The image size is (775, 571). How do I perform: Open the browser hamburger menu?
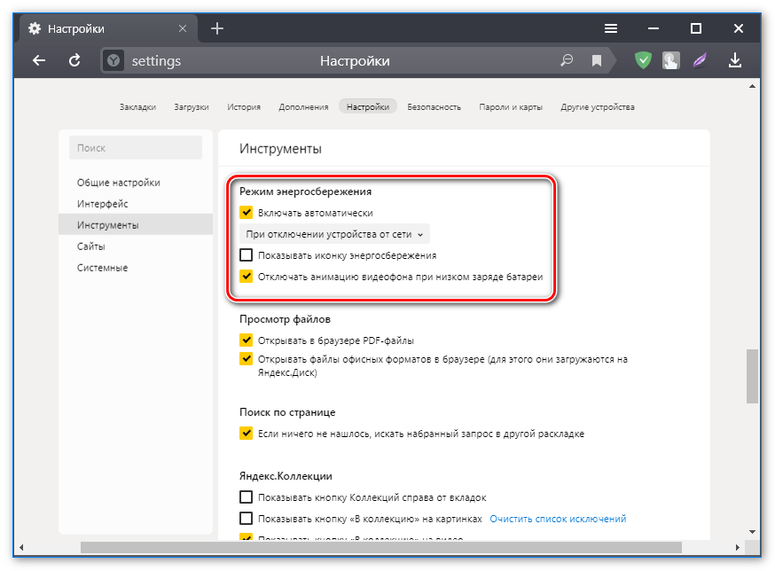pos(611,28)
